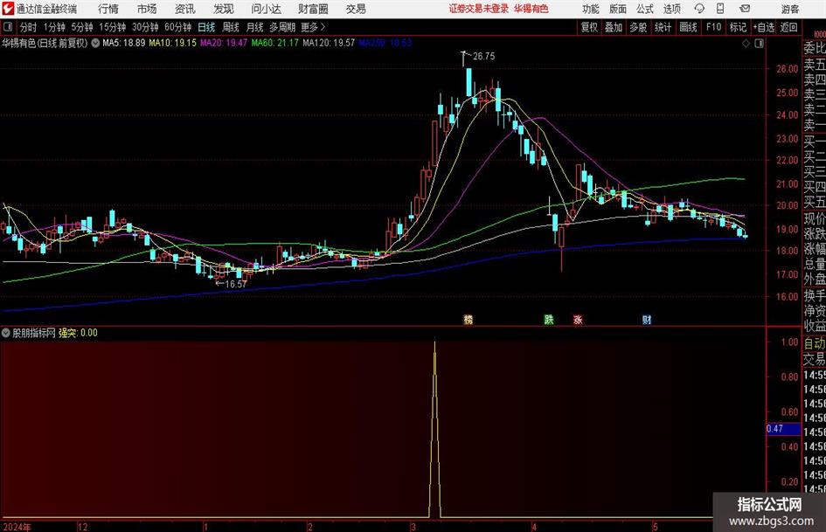Switch to the 分时 period tab
Screen dimensions: 826x532
(x=28, y=27)
